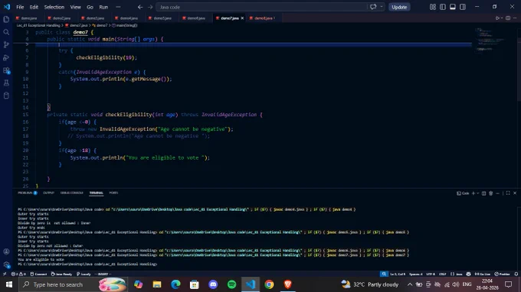Viewport: 521px width, 292px height.
Task: Close the terminal panel
Action: (515, 193)
